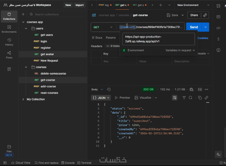Viewport: 226px width, 166px height.
Task: Collapse the users folder
Action: [26, 29]
